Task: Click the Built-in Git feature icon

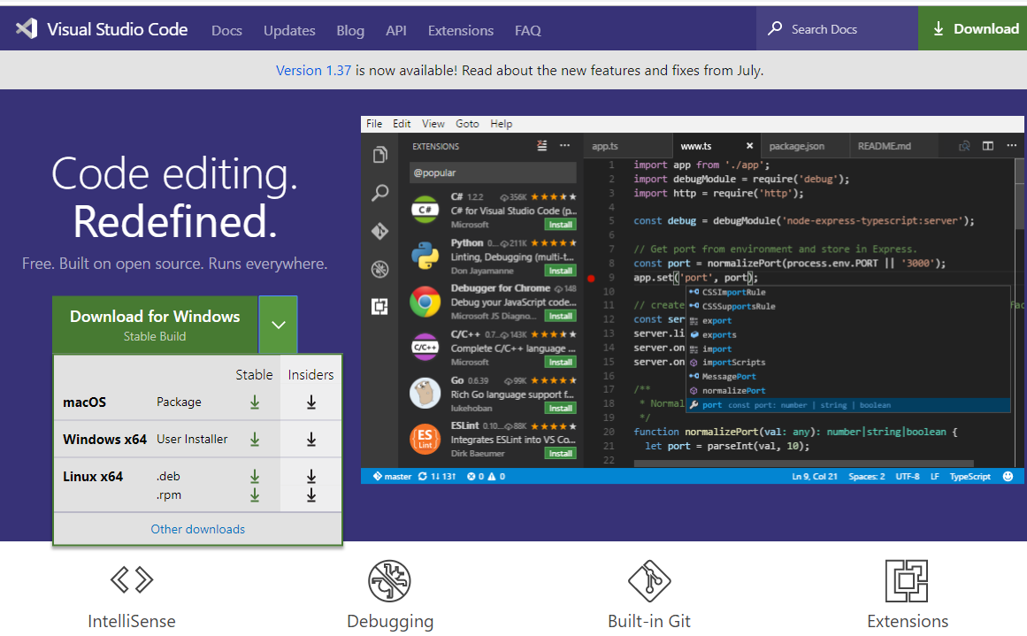Action: (x=649, y=581)
